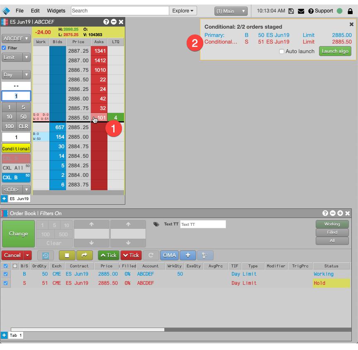Click the green Tick up button
The image size is (358, 350).
pos(108,255)
